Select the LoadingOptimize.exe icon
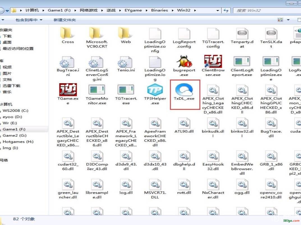Screen dimensions: 301x225 (271, 62)
